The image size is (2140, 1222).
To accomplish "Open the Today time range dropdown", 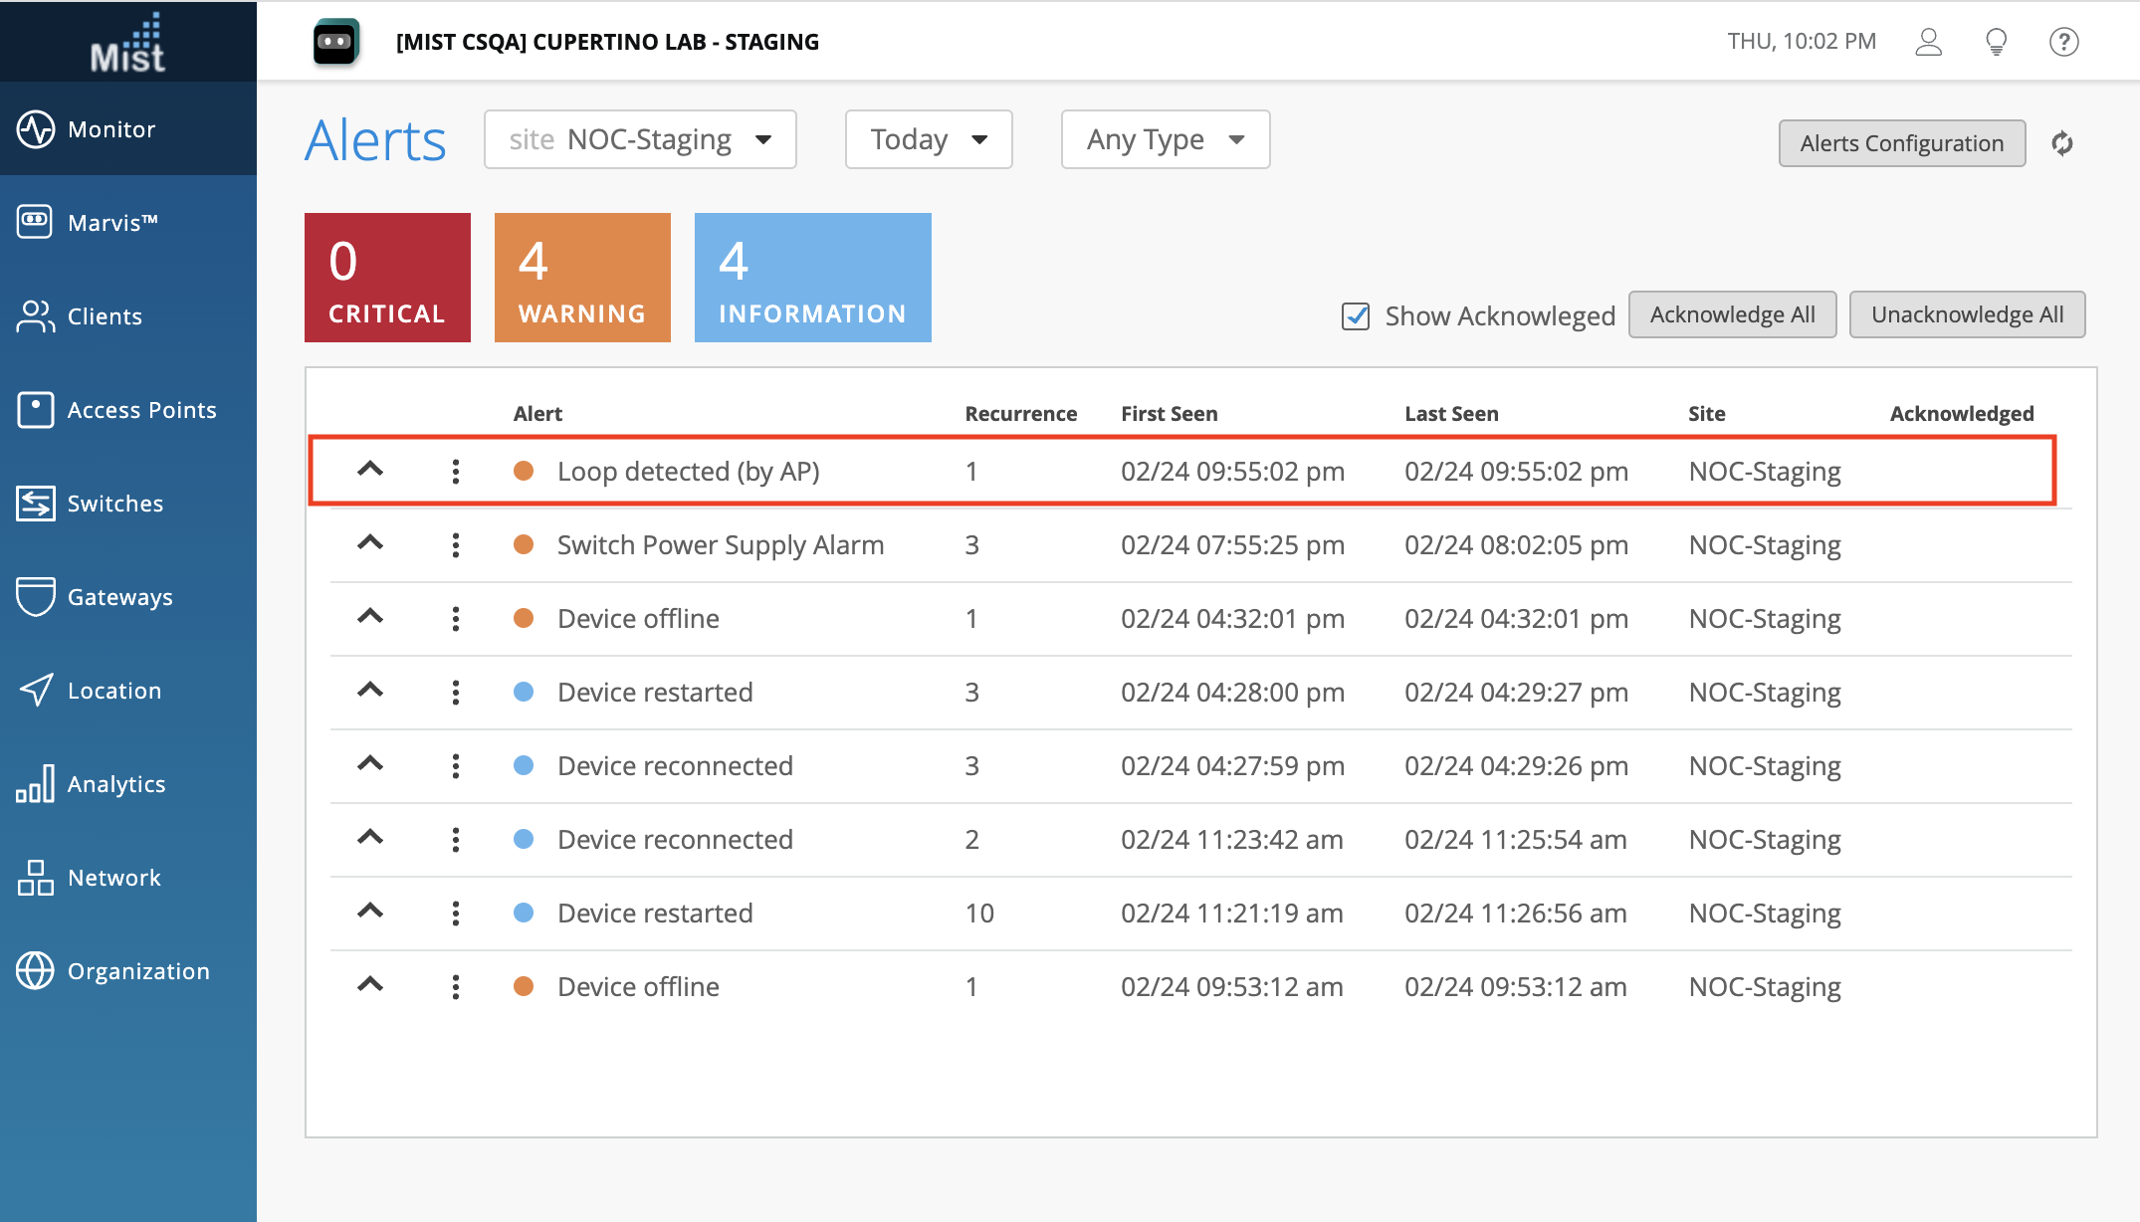I will click(928, 139).
